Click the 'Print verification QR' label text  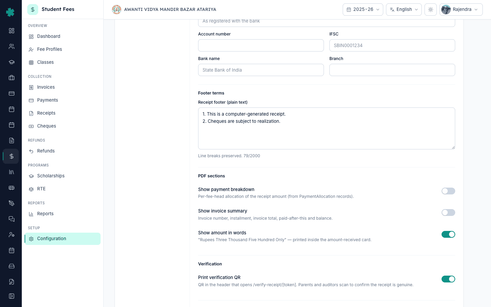[x=219, y=278]
